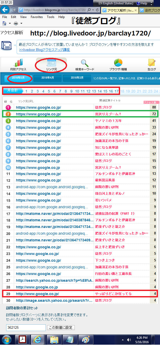Open 愛はスミレの花のごとく article link
Viewport: 160px width, 347px height.
[x=113, y=154]
